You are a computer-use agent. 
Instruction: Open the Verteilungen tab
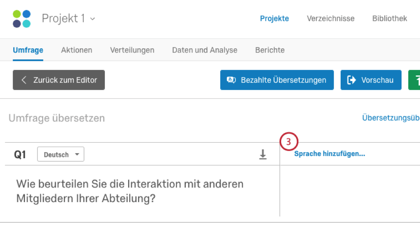[132, 50]
